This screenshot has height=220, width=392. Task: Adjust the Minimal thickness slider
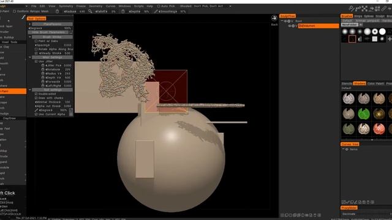(x=53, y=102)
